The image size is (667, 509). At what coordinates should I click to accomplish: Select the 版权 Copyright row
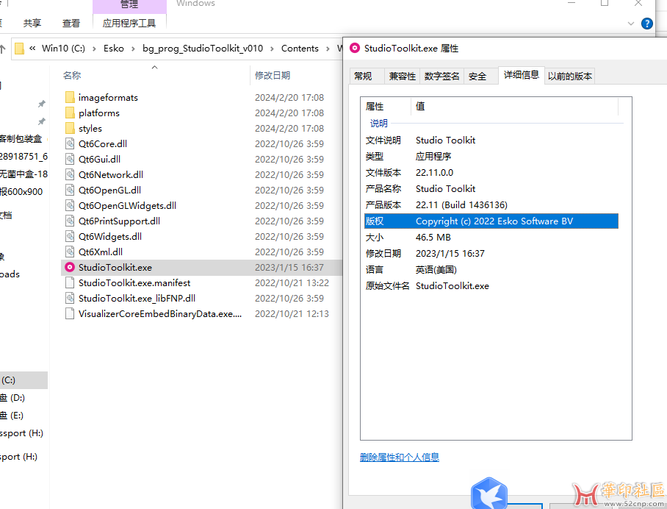click(x=491, y=221)
